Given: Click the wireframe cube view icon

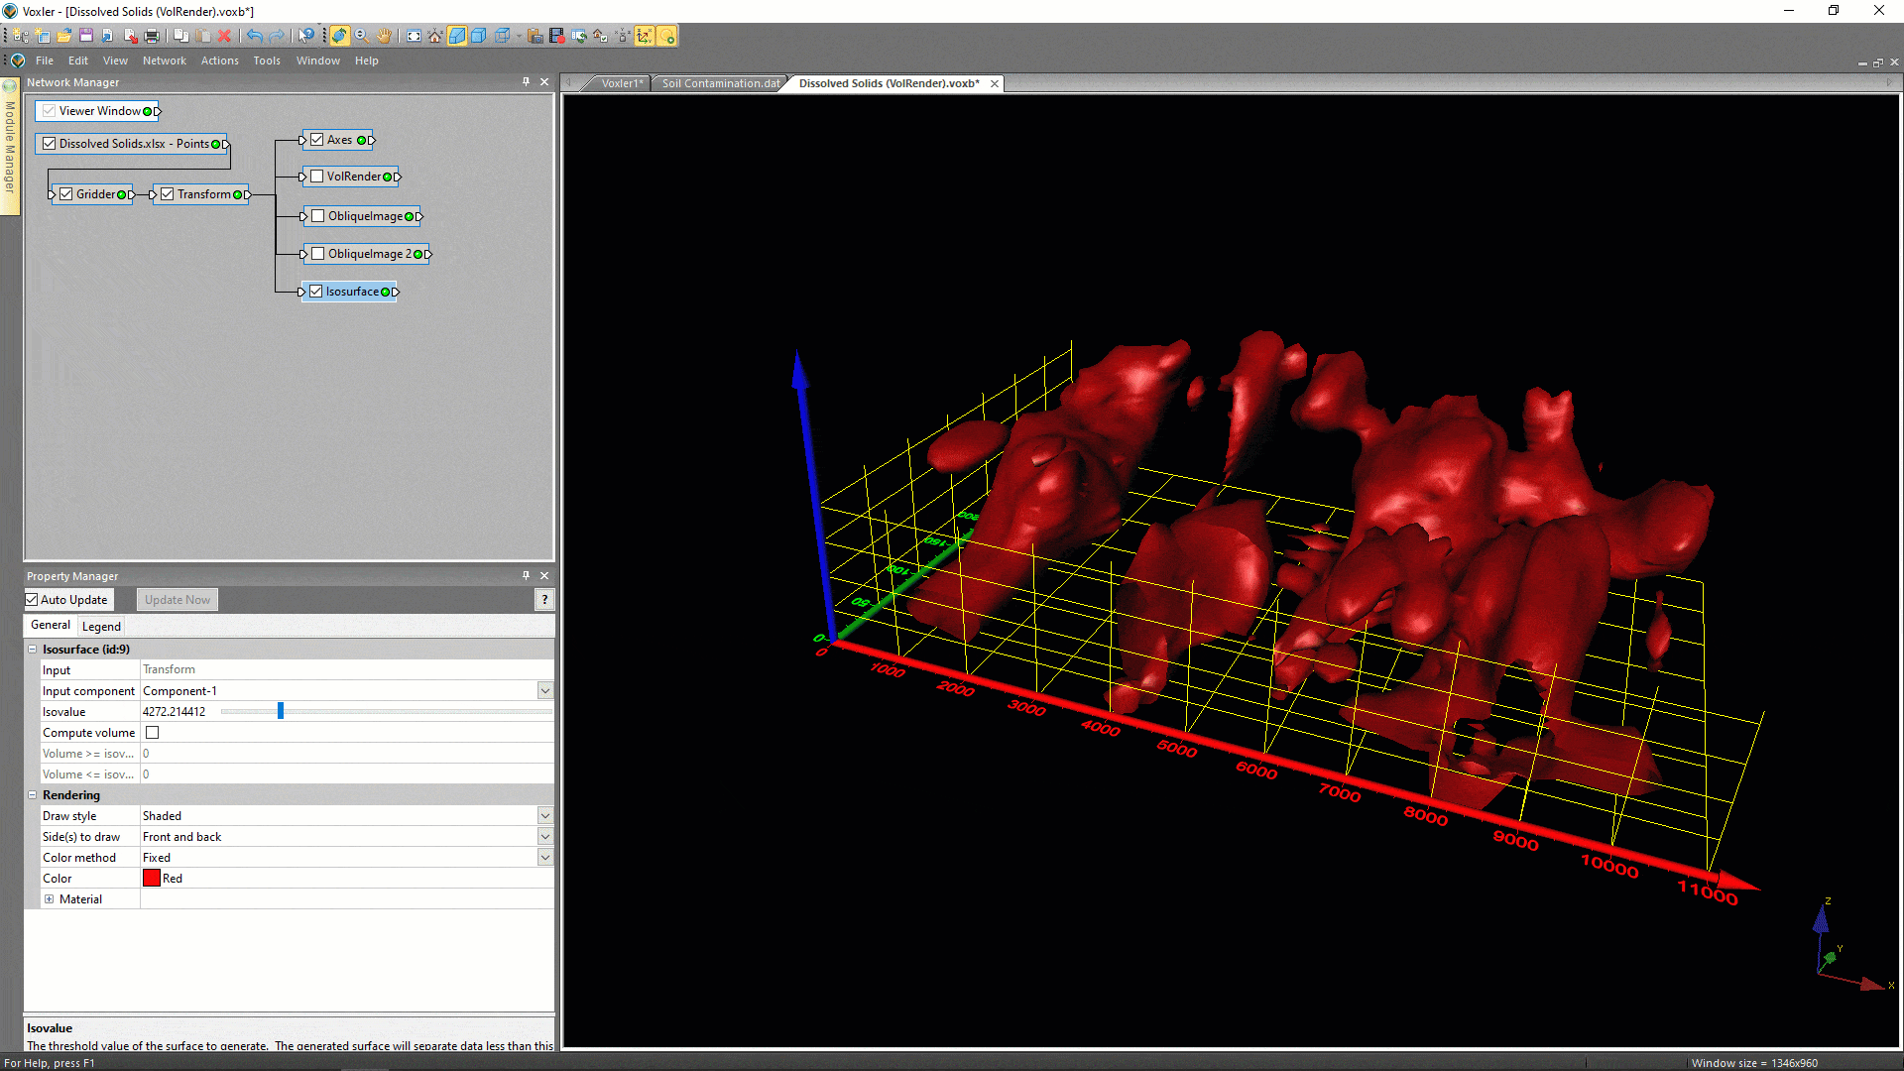Looking at the screenshot, I should pos(502,36).
